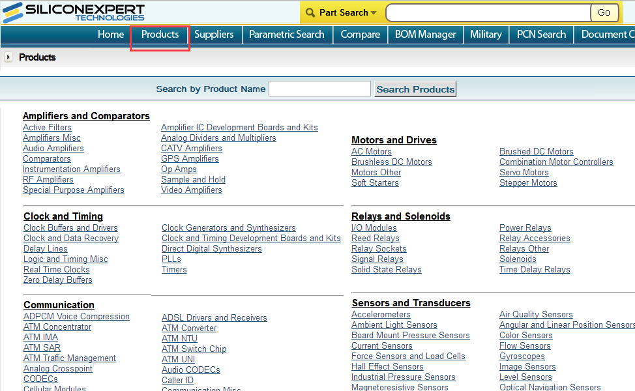Open the Sample and Hold link
635x391 pixels.
[193, 179]
